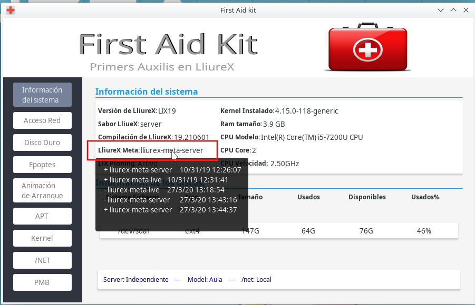
Task: Open the Kernel management section
Action: 42,238
